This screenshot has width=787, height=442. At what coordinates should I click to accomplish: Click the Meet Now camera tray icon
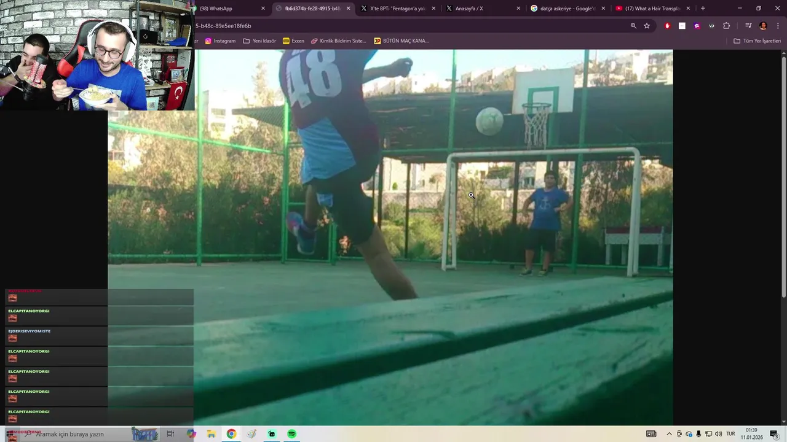(679, 434)
